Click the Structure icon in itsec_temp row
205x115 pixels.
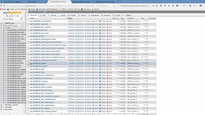76,33
